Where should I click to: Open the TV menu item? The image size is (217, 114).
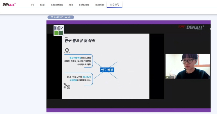pyautogui.click(x=33, y=5)
